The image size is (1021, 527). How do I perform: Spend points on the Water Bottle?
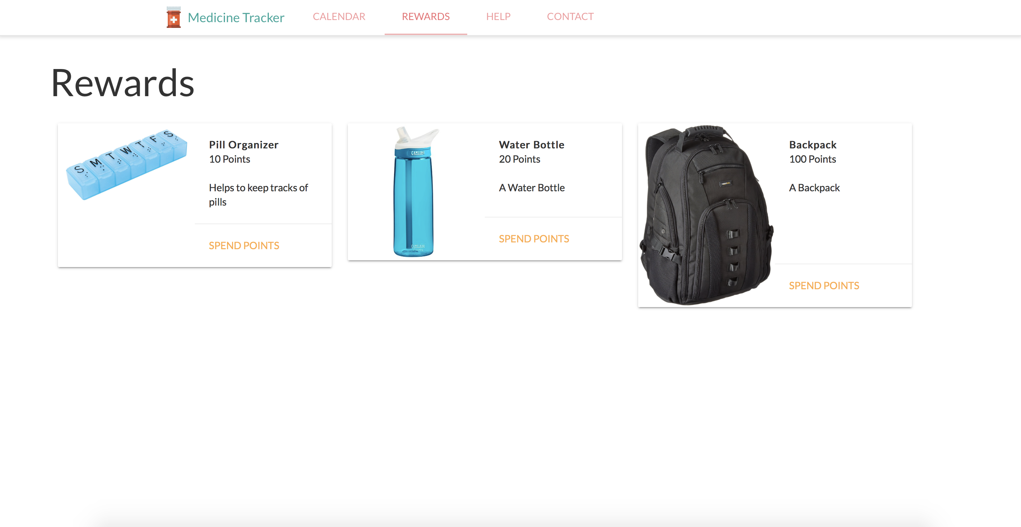click(534, 239)
